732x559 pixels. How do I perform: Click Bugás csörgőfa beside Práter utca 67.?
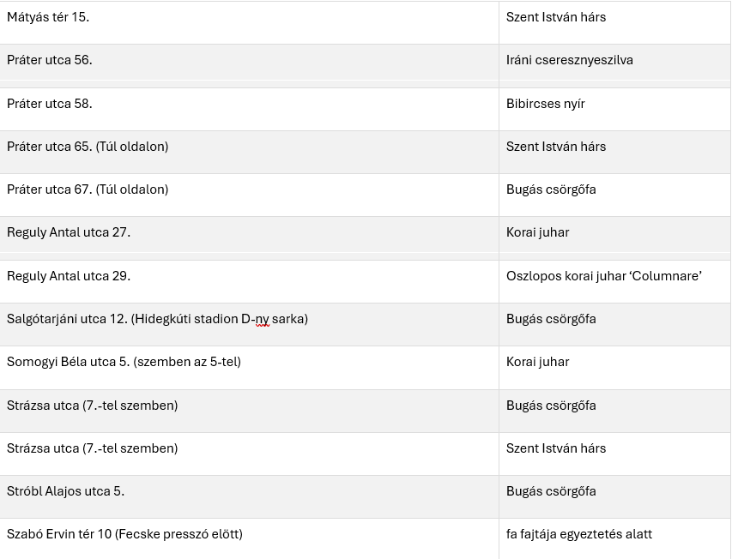[x=551, y=189]
